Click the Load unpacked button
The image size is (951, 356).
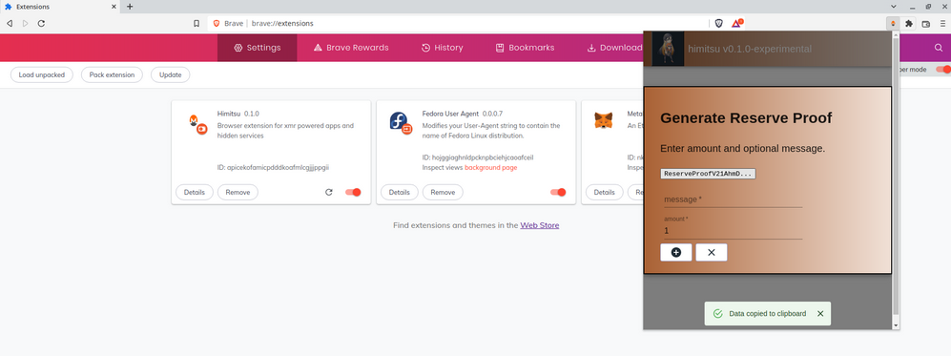pos(42,74)
